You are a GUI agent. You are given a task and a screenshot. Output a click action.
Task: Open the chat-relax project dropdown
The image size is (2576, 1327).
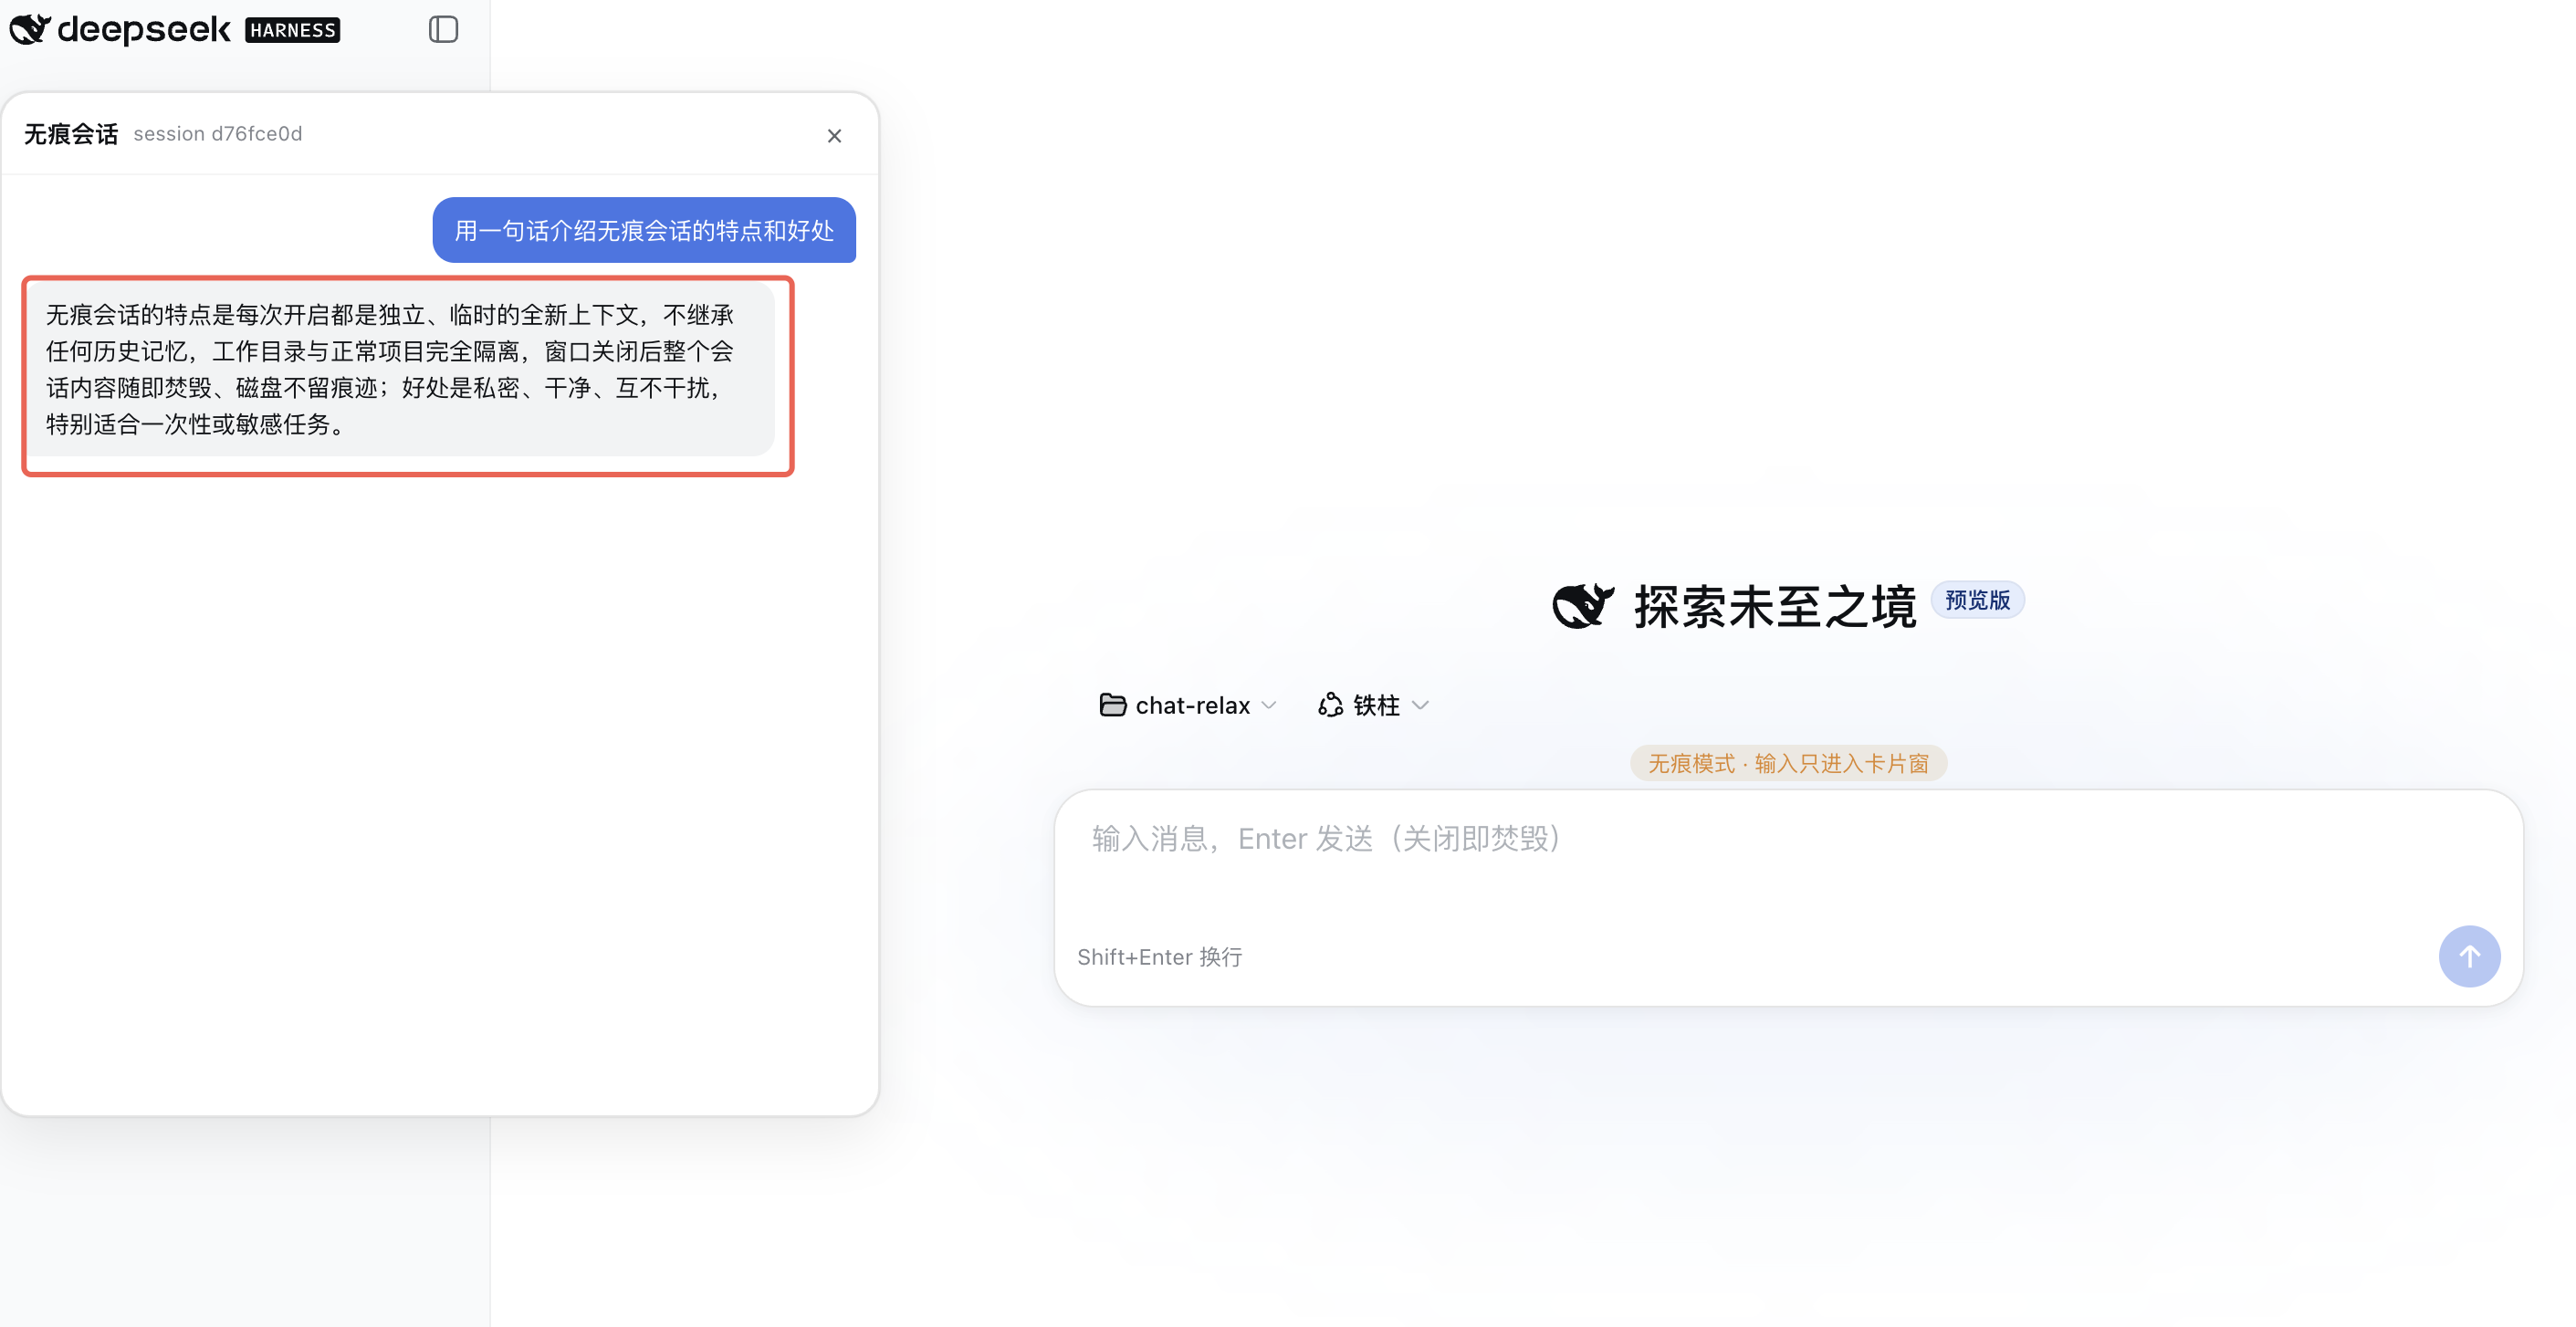[x=1188, y=705]
